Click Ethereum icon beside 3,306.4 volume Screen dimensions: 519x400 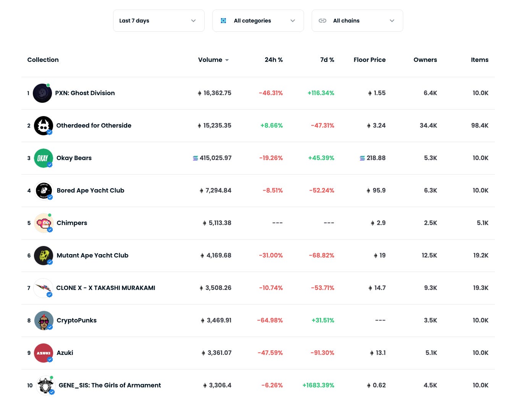(205, 385)
